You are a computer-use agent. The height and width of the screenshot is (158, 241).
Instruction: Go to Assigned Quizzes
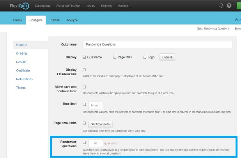[68, 6]
